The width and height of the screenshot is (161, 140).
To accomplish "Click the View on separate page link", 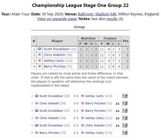I will pos(57,19).
